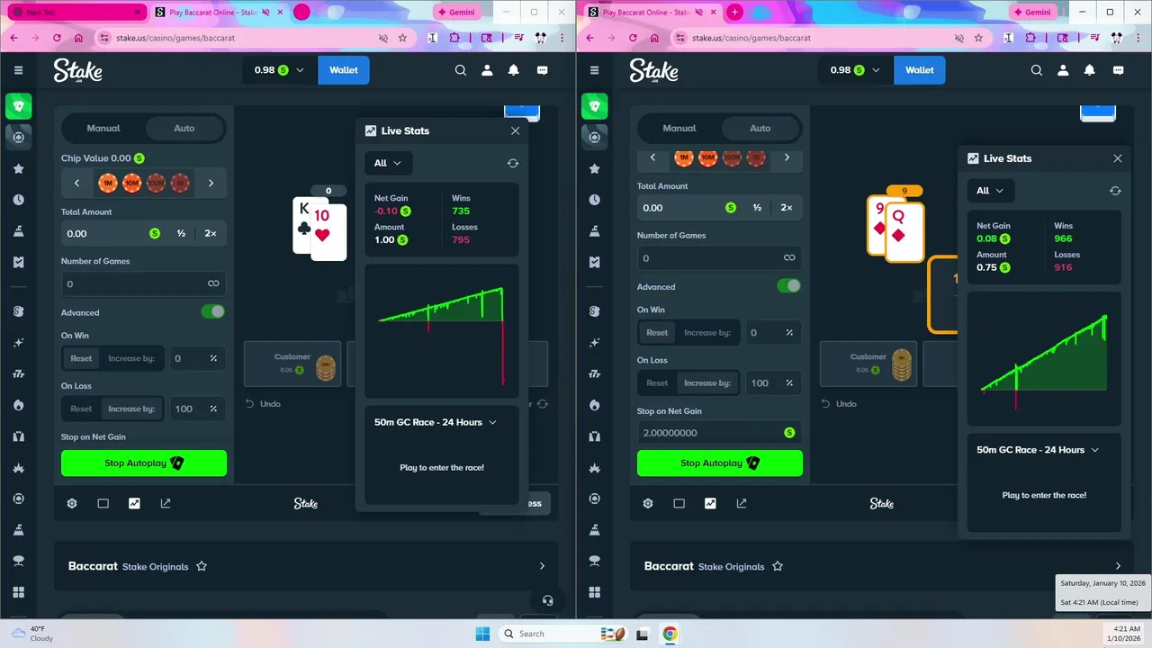Switch to Manual tab in left window
Viewport: 1152px width, 648px height.
click(x=103, y=128)
